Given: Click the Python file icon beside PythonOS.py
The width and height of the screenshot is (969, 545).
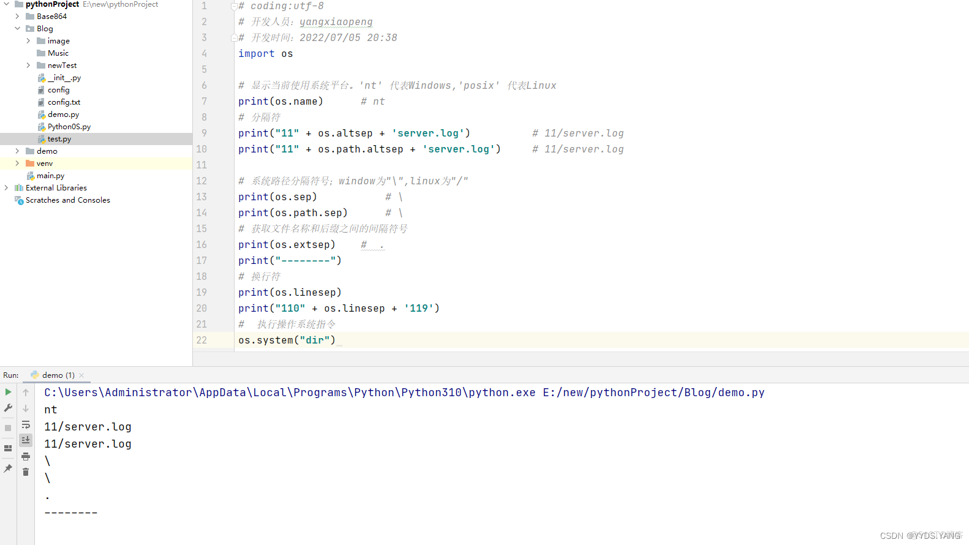Looking at the screenshot, I should 42,127.
